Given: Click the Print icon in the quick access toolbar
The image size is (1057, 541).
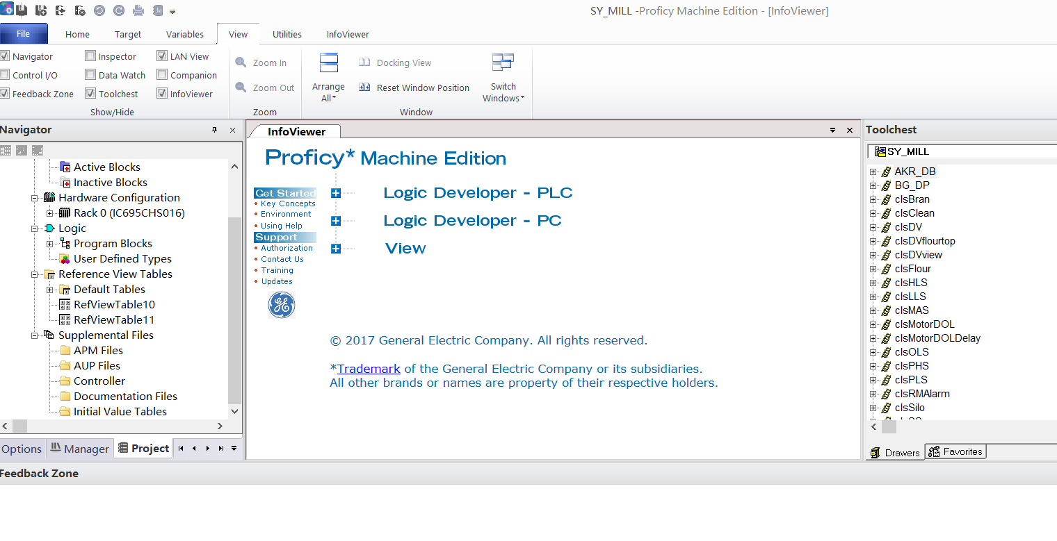Looking at the screenshot, I should (x=138, y=10).
